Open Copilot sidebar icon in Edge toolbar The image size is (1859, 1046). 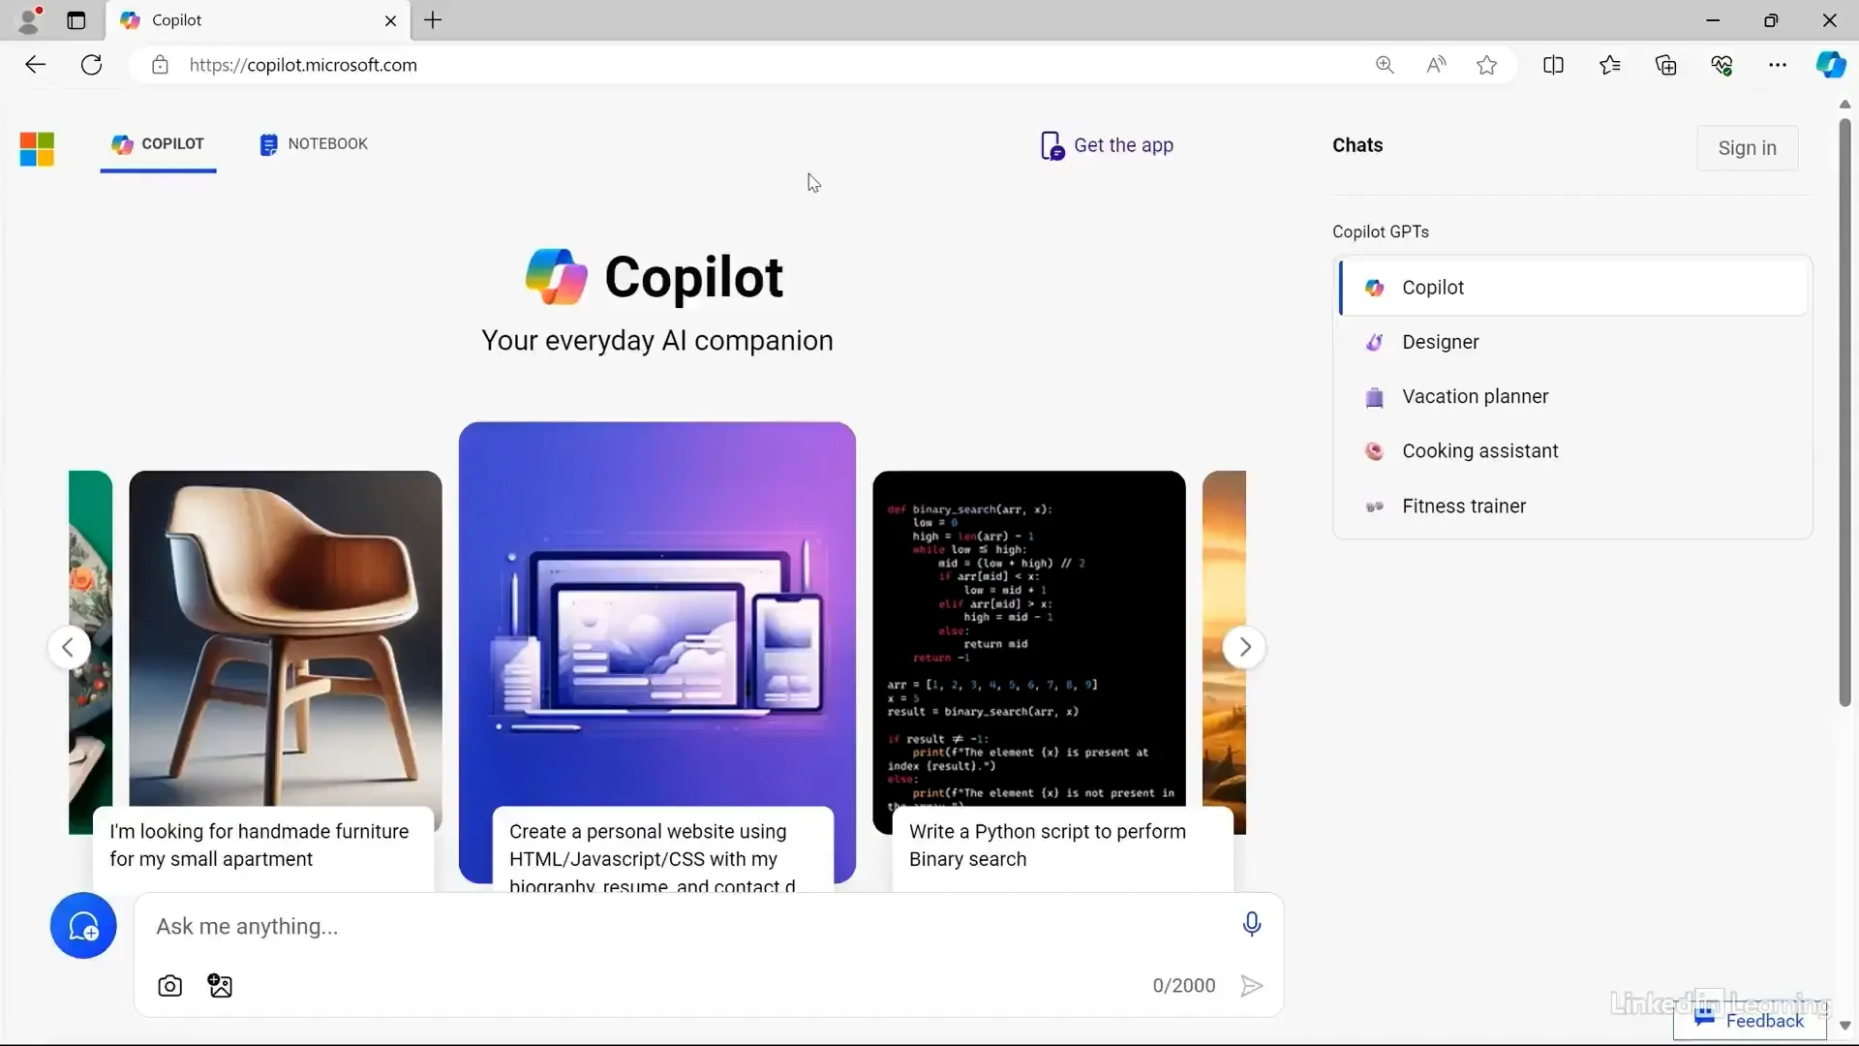click(1830, 65)
